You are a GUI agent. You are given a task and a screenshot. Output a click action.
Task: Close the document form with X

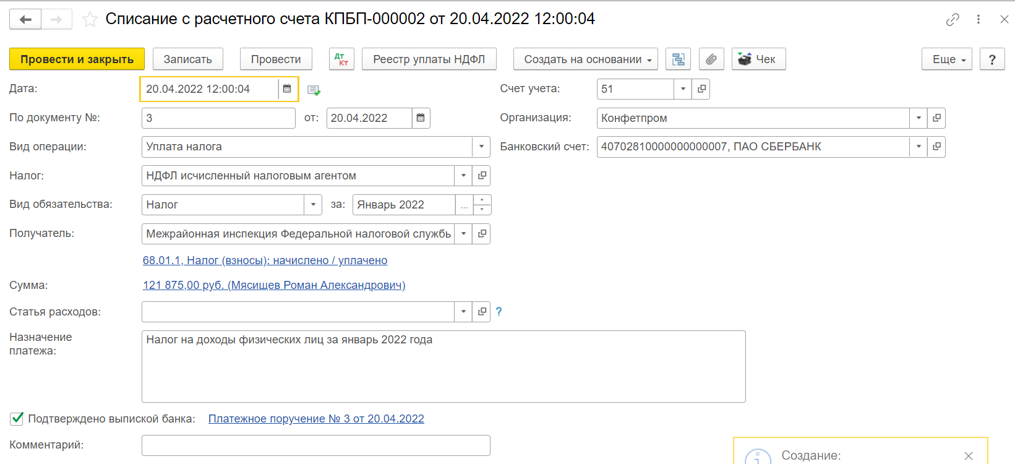tap(1004, 20)
